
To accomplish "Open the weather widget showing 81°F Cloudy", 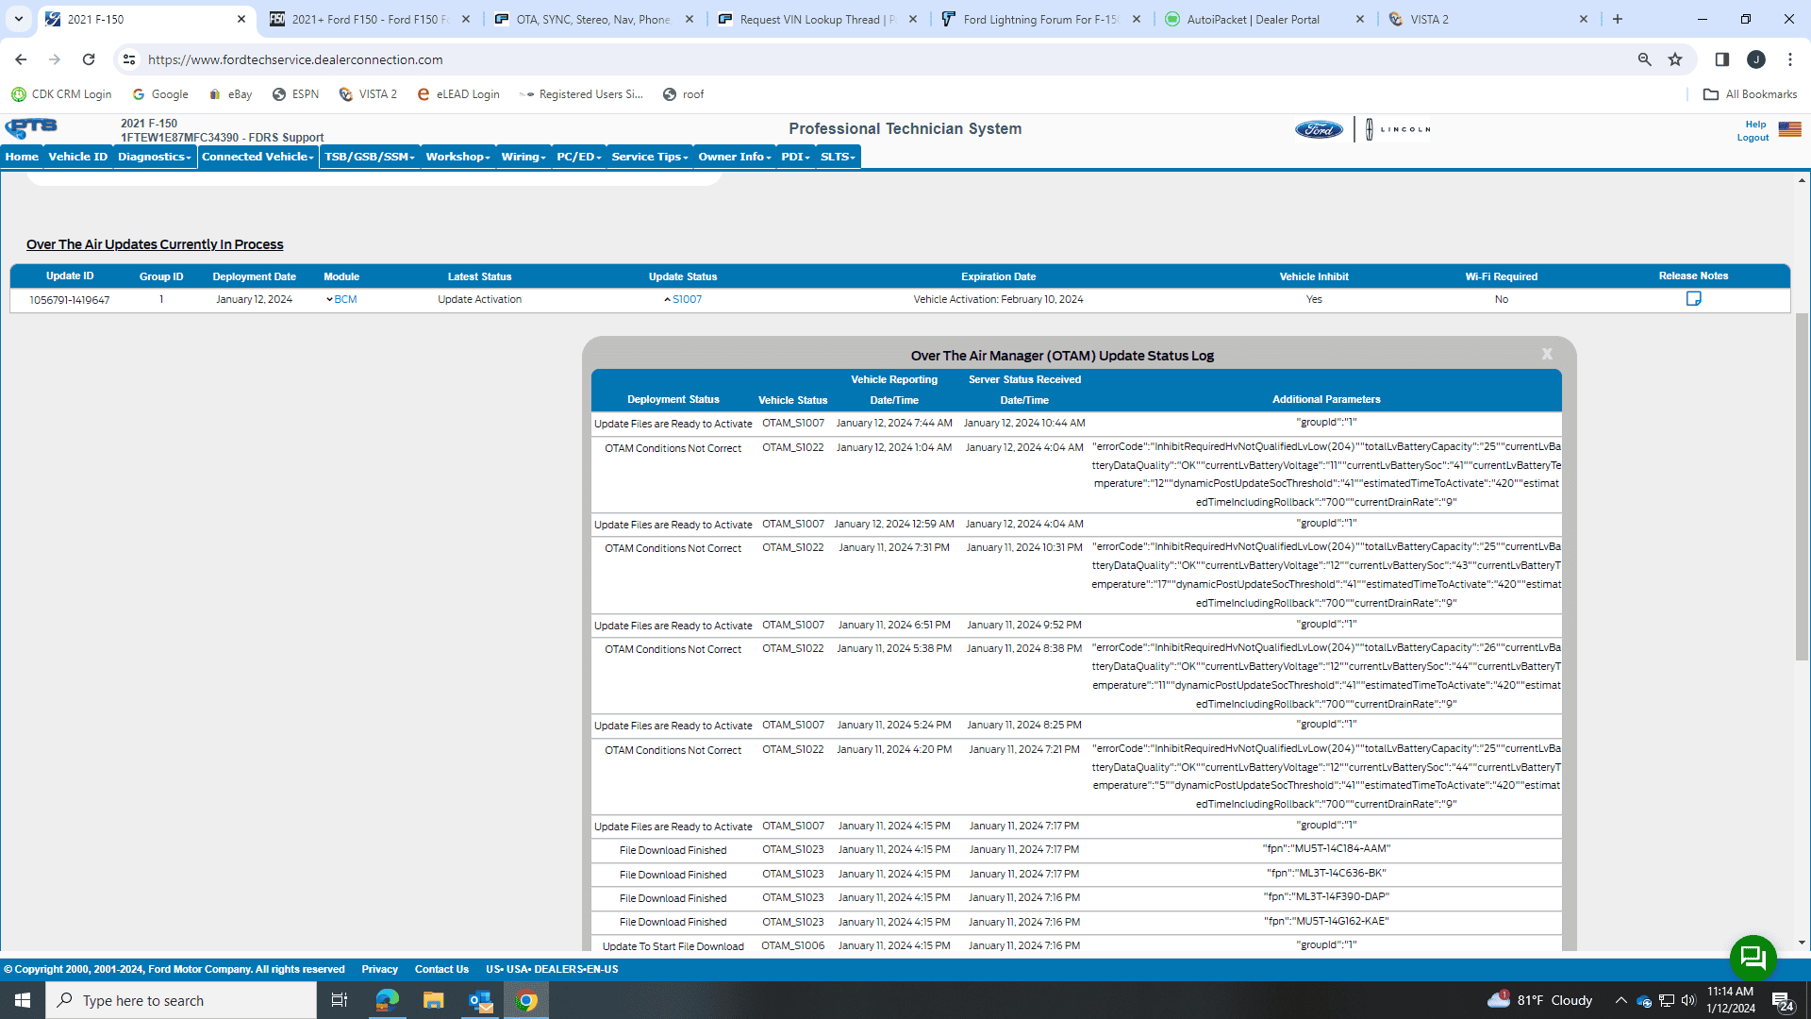I will (x=1539, y=1000).
